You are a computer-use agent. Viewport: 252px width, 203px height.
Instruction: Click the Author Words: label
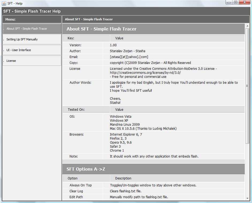pos(80,83)
